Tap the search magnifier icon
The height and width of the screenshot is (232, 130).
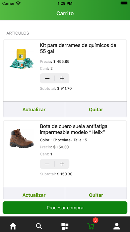[x=39, y=226]
